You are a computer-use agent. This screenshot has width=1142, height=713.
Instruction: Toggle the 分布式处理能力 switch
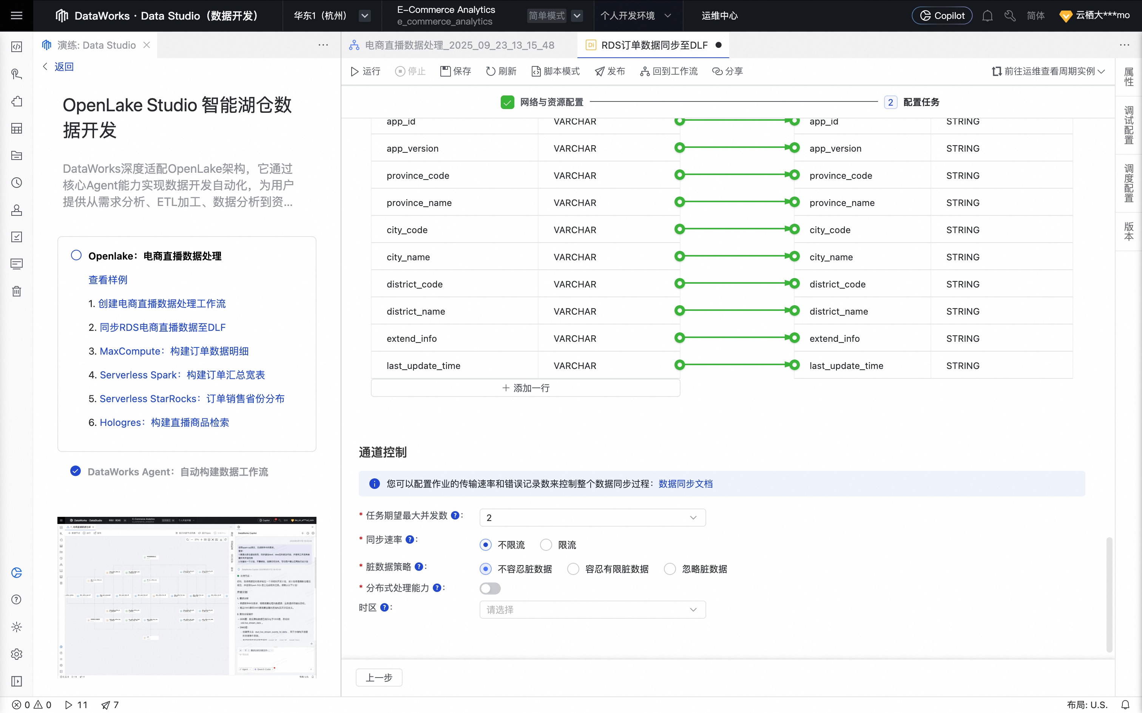click(490, 588)
